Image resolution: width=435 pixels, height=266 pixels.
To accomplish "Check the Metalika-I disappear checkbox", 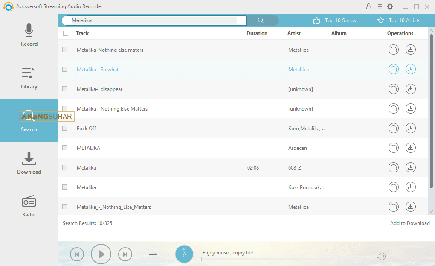I will 65,89.
